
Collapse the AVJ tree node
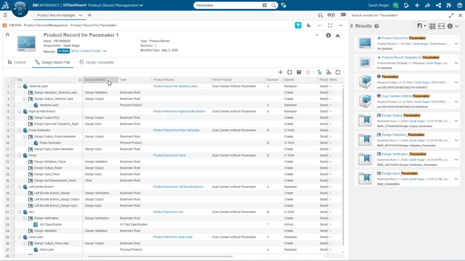point(19,212)
